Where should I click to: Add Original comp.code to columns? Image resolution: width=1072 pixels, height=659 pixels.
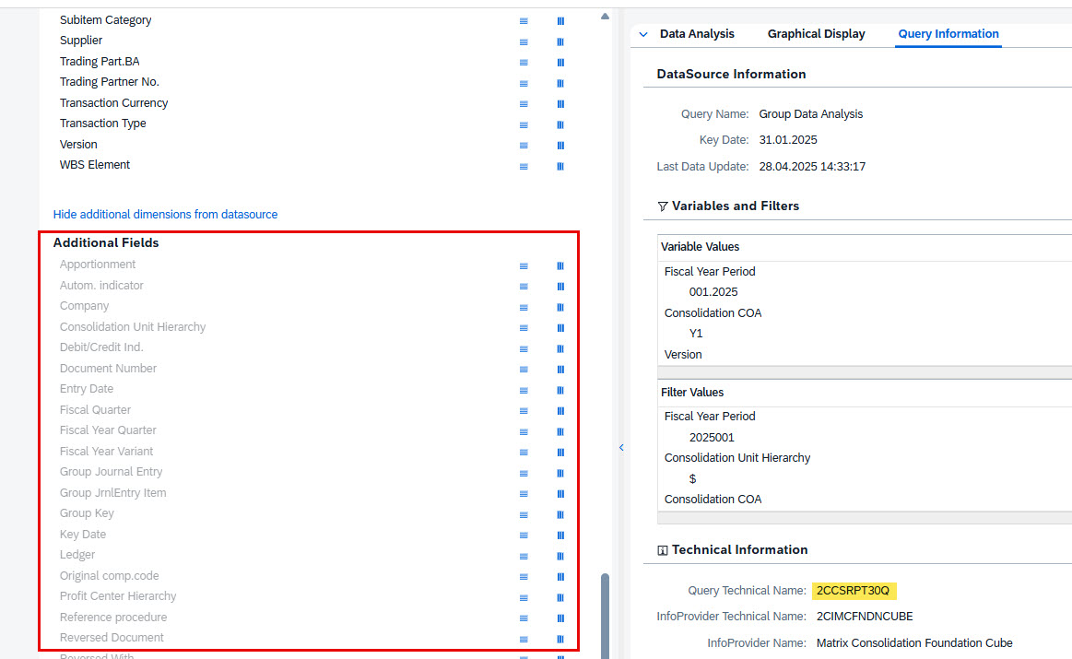click(x=560, y=577)
